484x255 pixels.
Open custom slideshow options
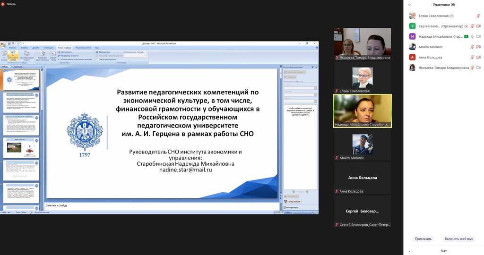click(27, 56)
